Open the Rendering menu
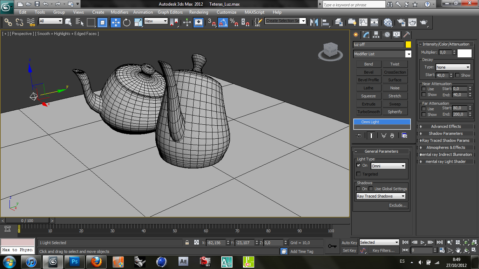The width and height of the screenshot is (479, 269). [x=198, y=12]
